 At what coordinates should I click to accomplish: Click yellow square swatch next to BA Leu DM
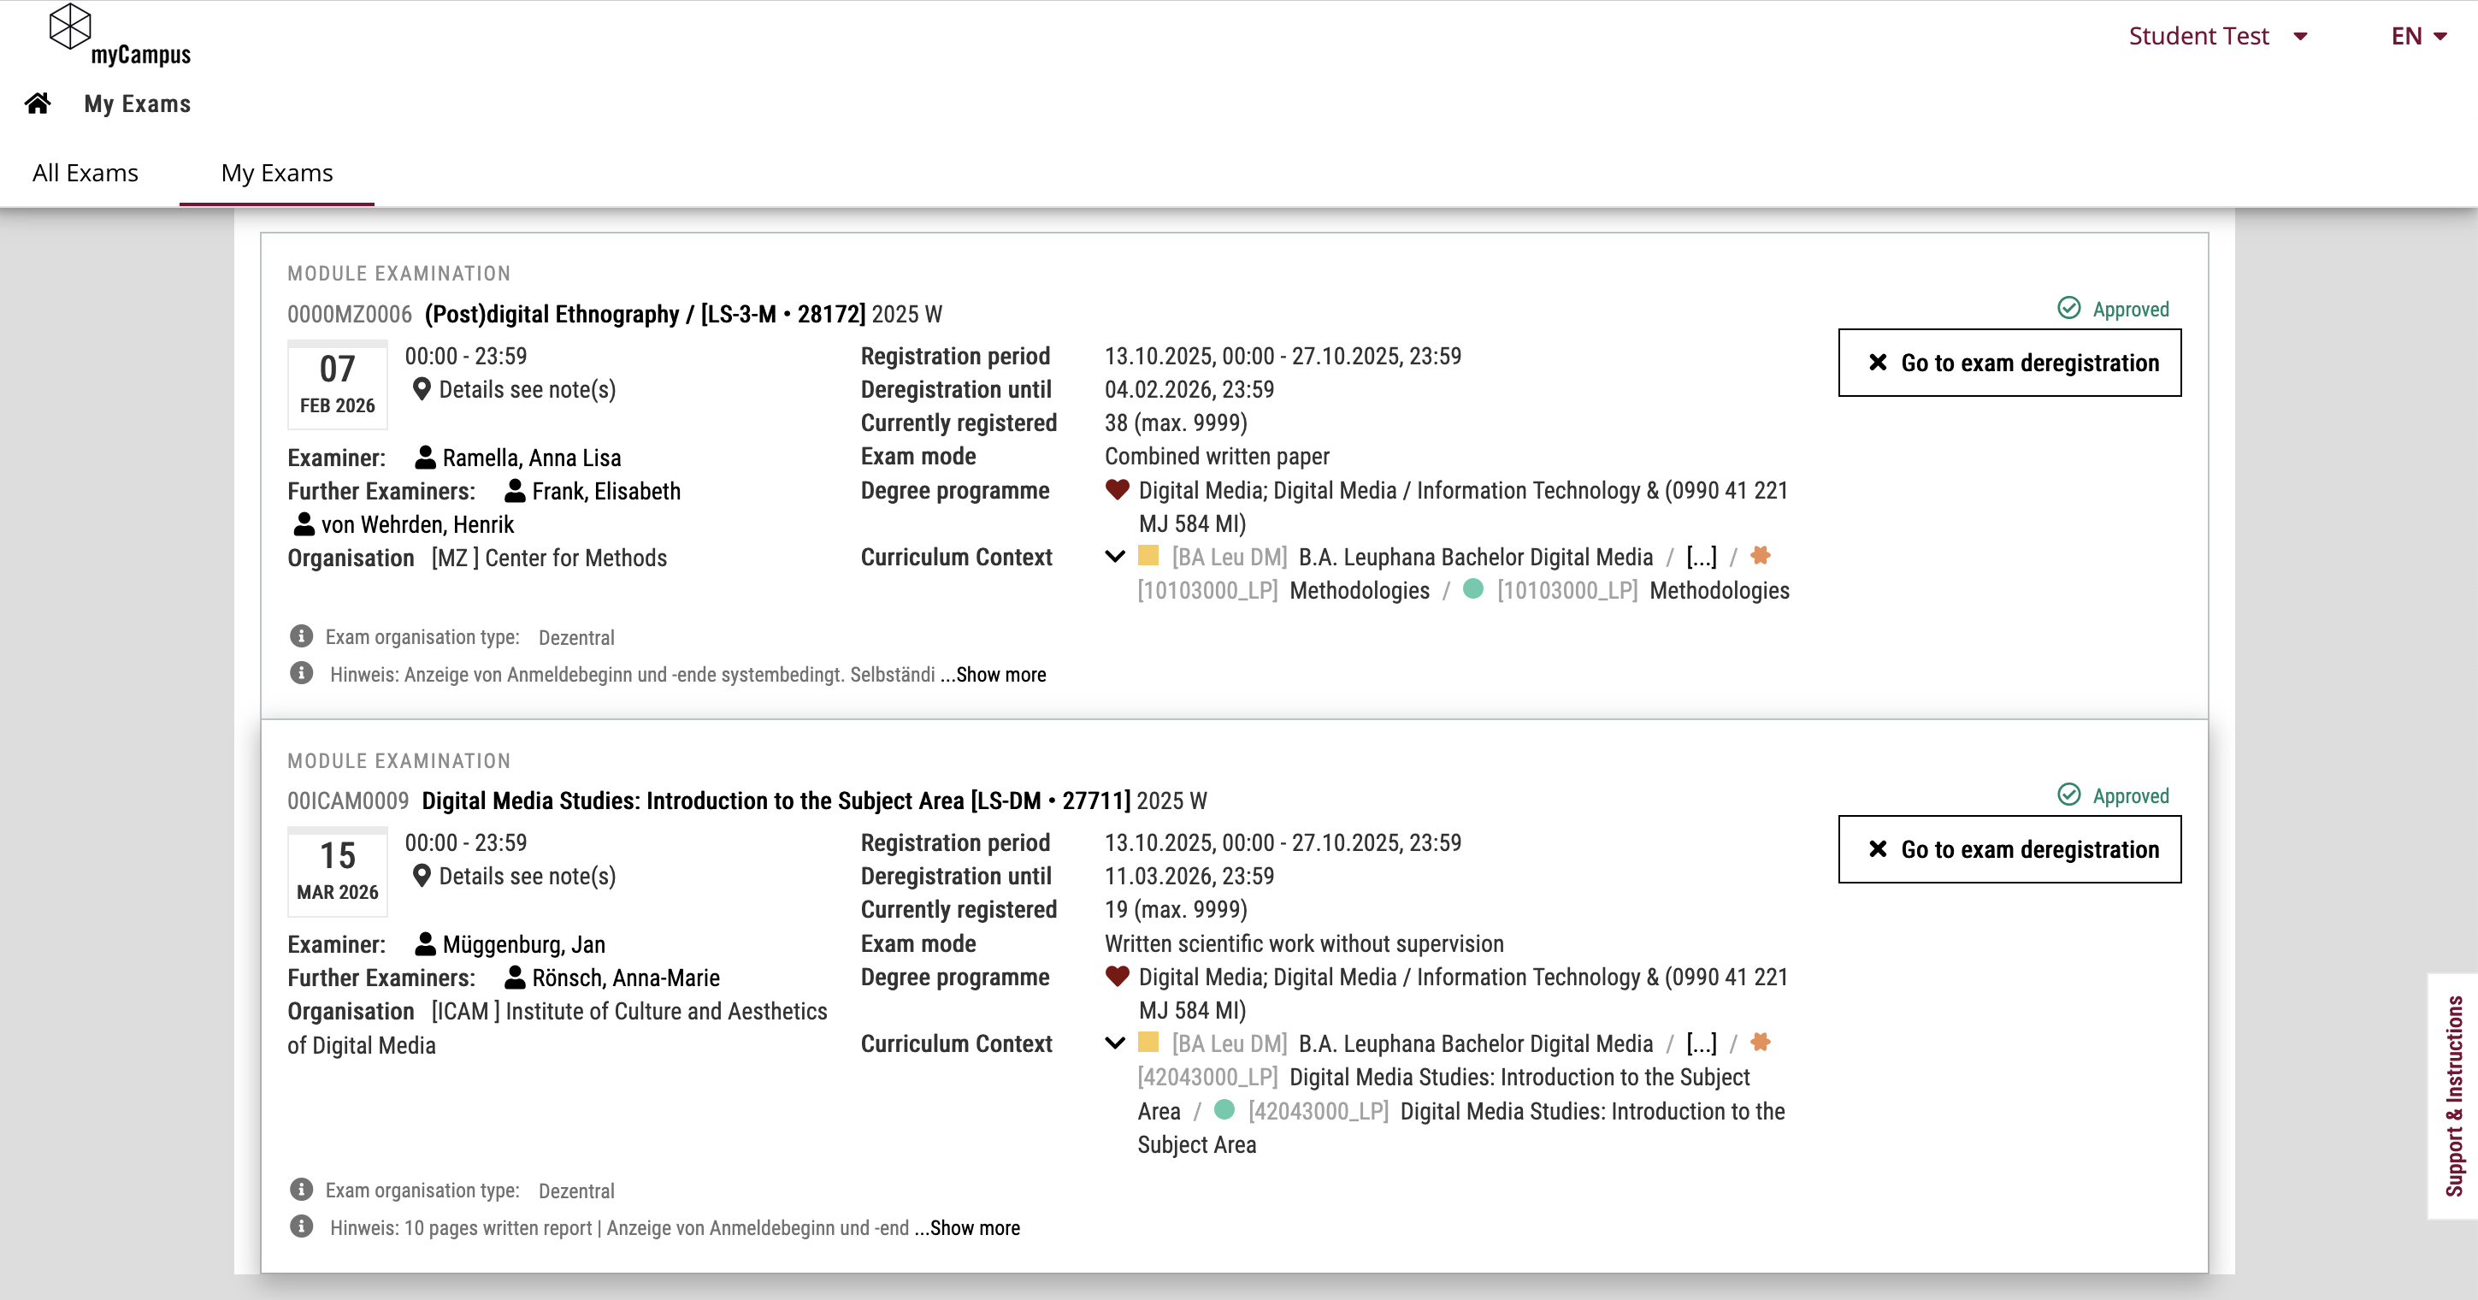click(x=1148, y=555)
